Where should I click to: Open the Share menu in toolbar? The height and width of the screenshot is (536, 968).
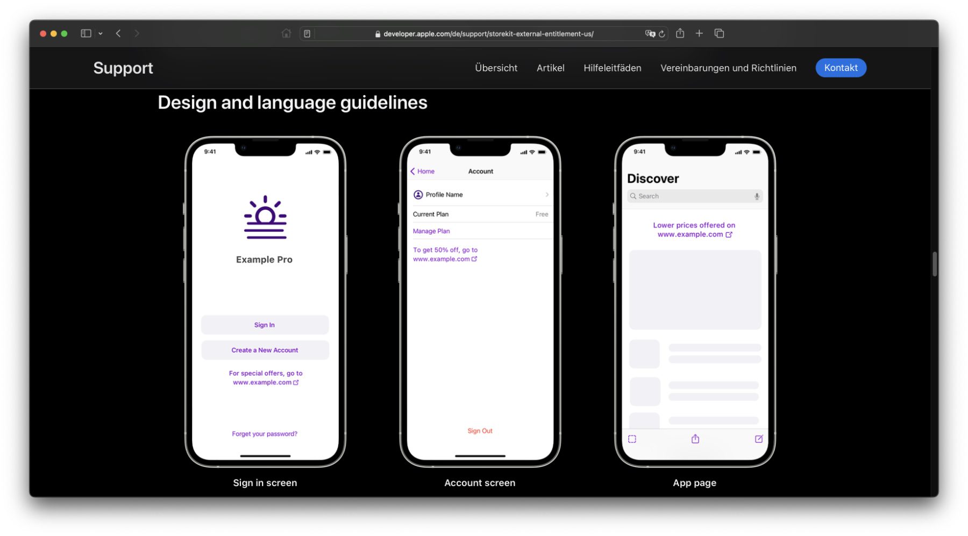(x=680, y=33)
